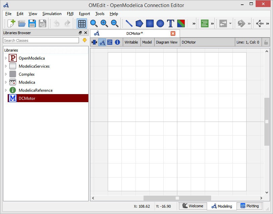The width and height of the screenshot is (273, 214).
Task: Expand the Modelica library
Action: click(6, 82)
